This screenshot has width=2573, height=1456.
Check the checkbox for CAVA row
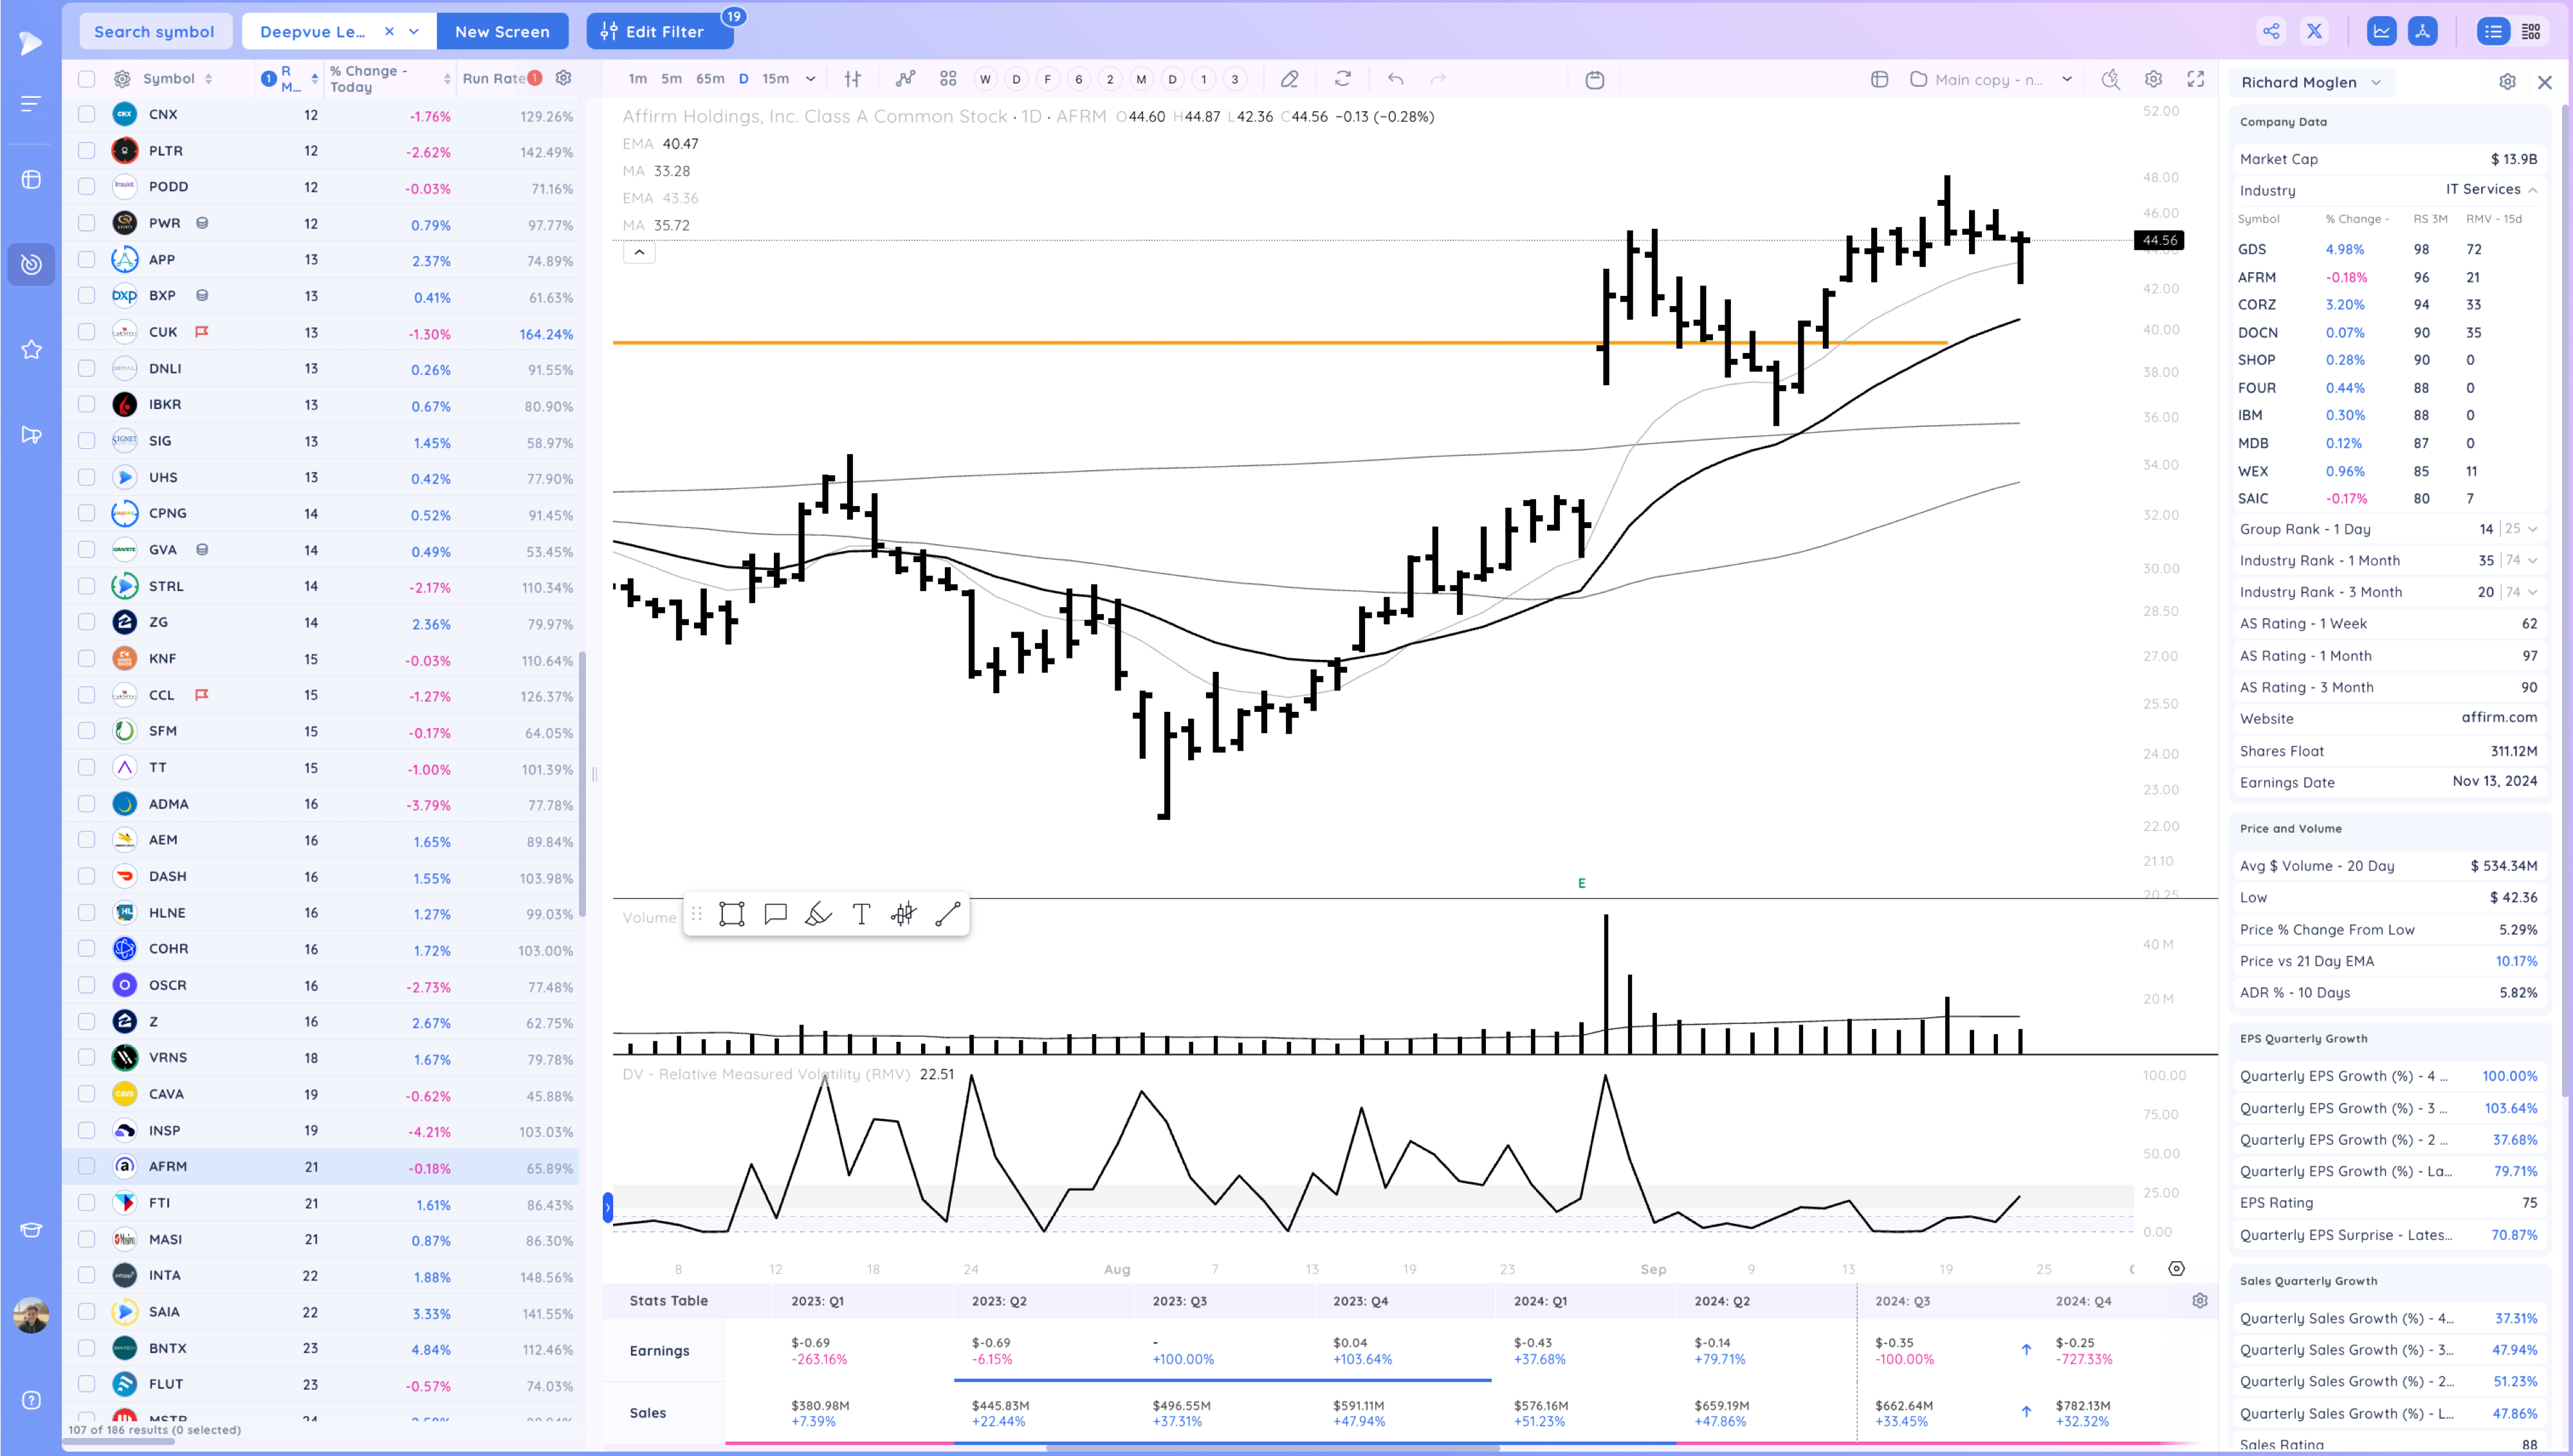click(x=86, y=1094)
